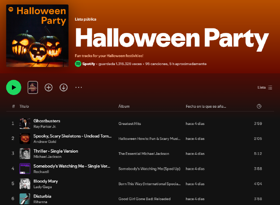Select the Disturbia track by Rihanna

pos(43,196)
